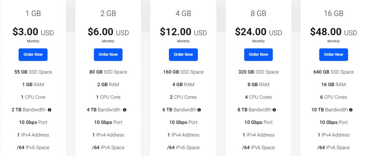Click the 640 GB SSD Space feature
The width and height of the screenshot is (365, 156).
point(333,72)
